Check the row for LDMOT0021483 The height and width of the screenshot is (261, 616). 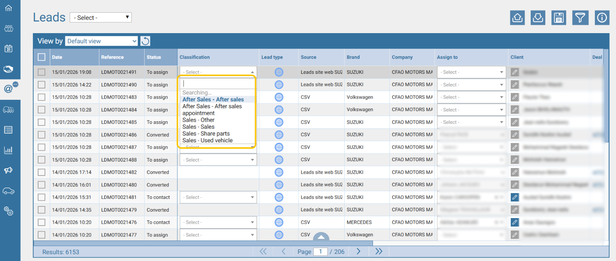(42, 97)
